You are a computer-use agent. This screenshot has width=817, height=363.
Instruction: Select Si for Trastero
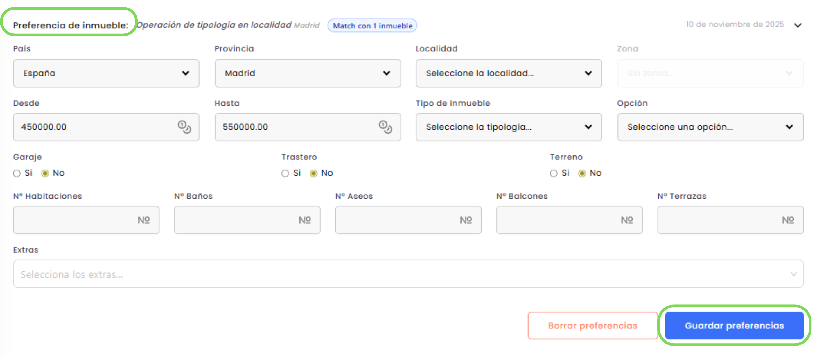coord(285,173)
